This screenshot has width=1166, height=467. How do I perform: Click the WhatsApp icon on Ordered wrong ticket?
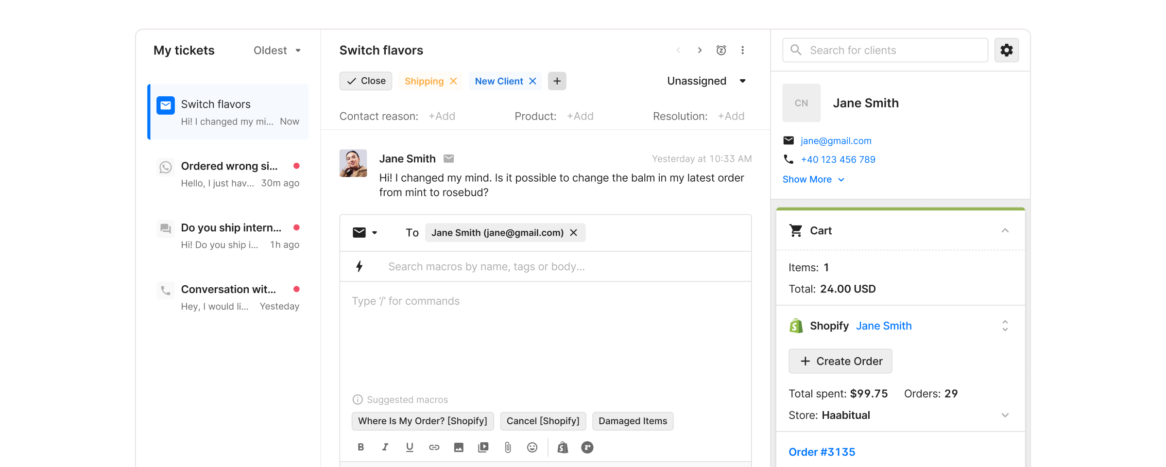click(x=166, y=167)
